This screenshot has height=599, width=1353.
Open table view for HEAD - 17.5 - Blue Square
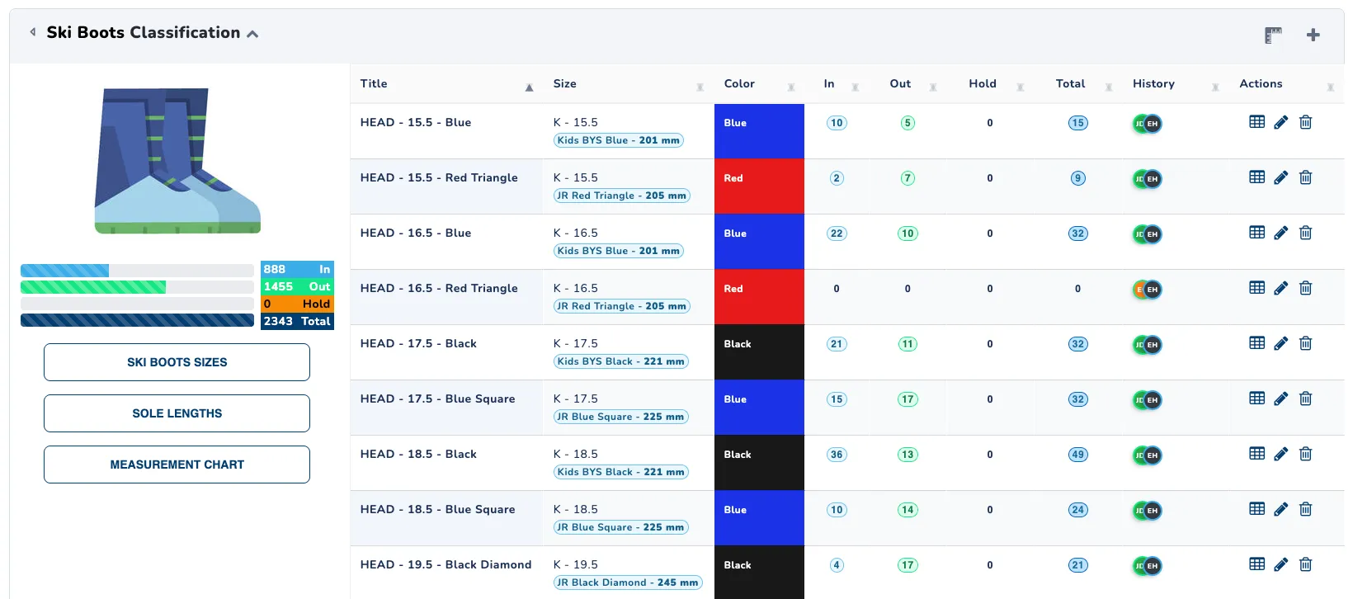pos(1257,399)
